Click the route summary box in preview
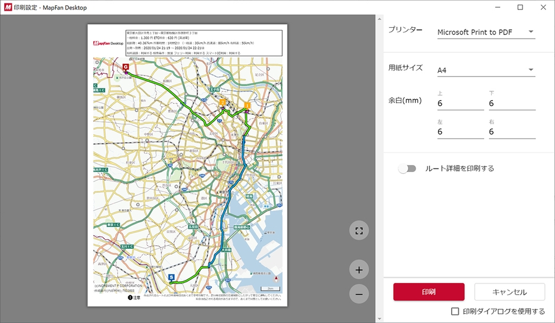The width and height of the screenshot is (555, 323). pos(204,42)
